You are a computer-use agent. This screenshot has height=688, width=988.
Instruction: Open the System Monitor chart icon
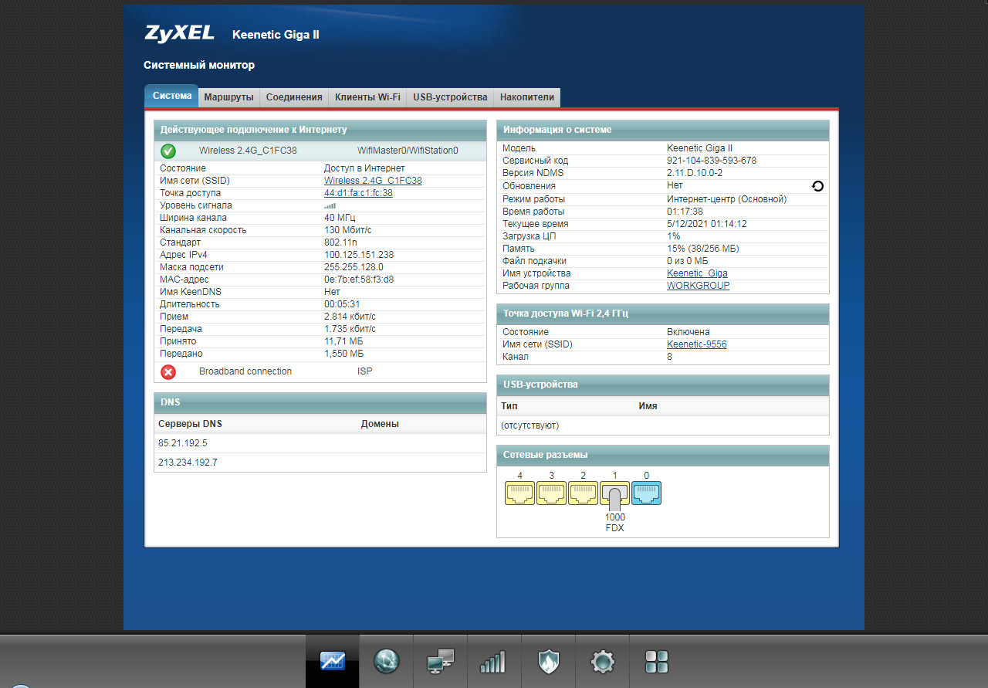[x=333, y=661]
